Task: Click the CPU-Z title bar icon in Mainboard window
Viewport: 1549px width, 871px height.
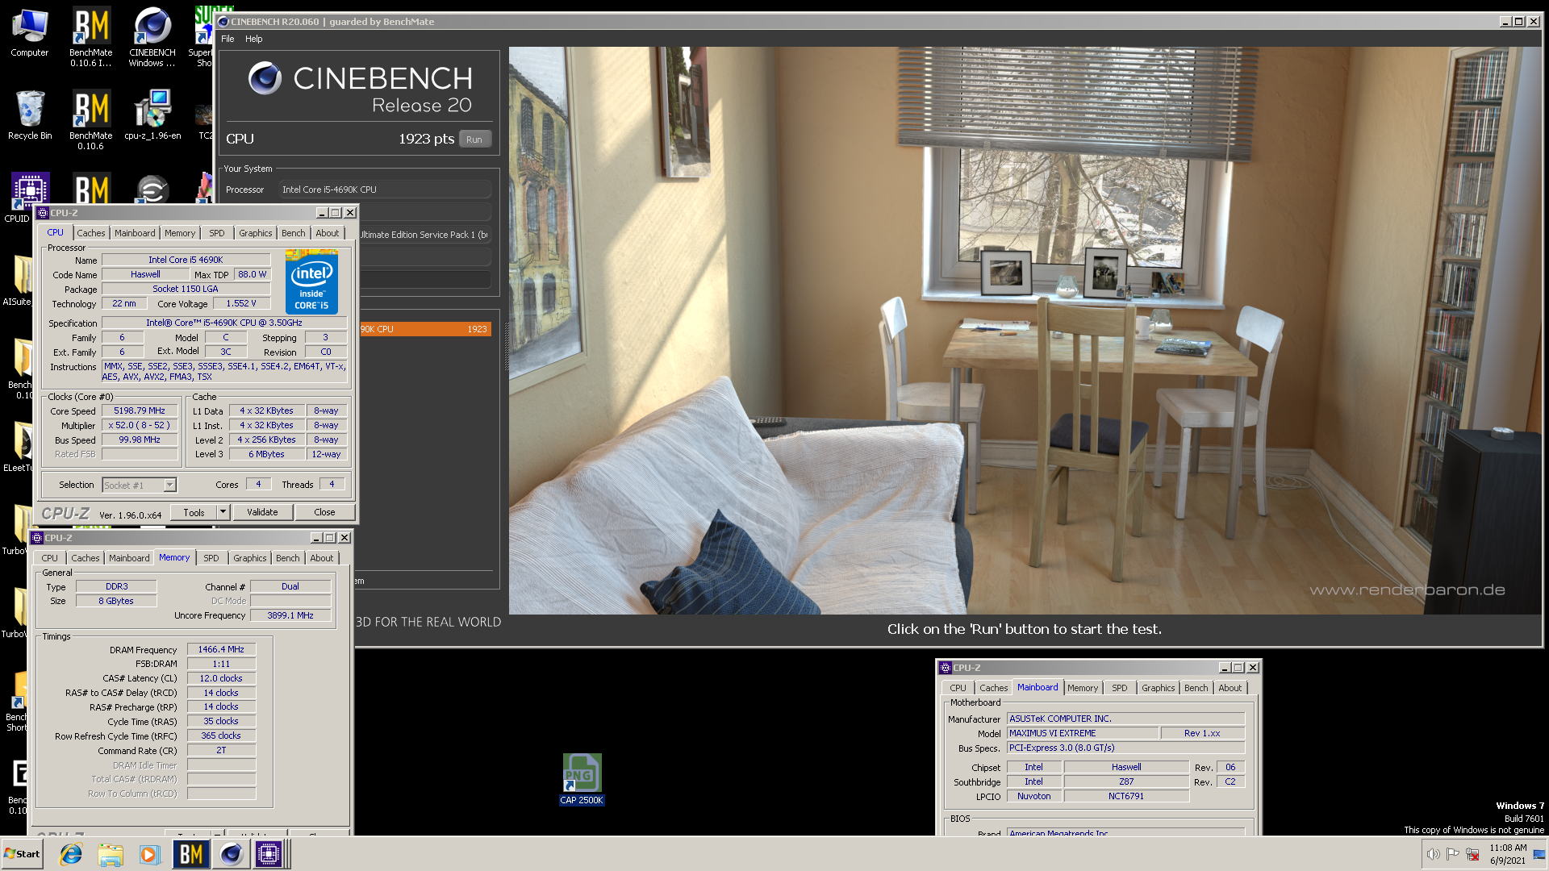Action: [945, 668]
